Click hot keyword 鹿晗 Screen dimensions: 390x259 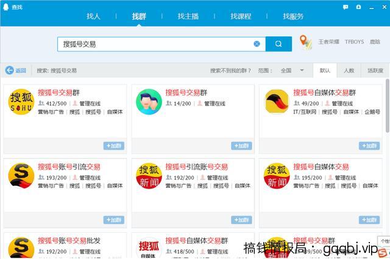pyautogui.click(x=375, y=42)
